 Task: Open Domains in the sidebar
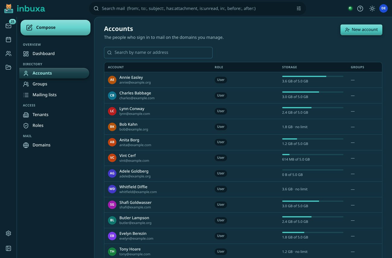(54, 145)
